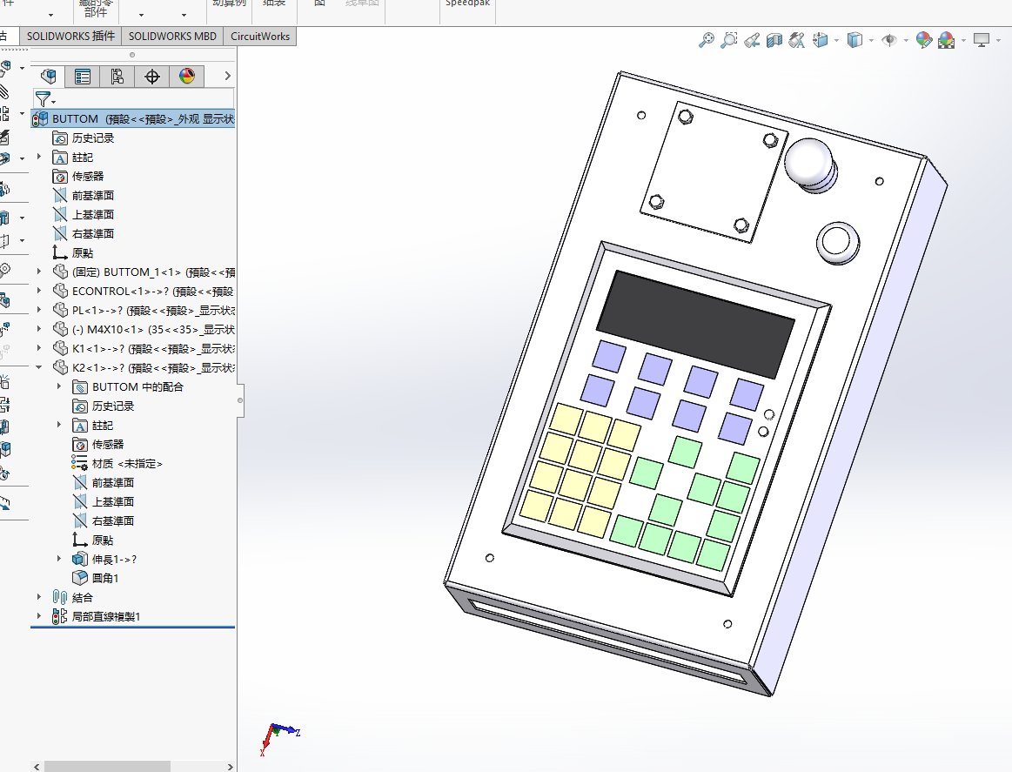Switch to the ConfigurationManager tab
This screenshot has height=772, width=1012.
[x=117, y=77]
